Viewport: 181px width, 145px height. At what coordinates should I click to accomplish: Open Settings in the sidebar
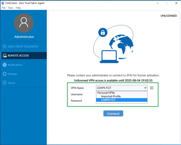coord(23,74)
